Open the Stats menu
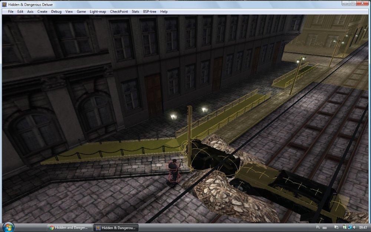The image size is (371, 232). click(135, 12)
